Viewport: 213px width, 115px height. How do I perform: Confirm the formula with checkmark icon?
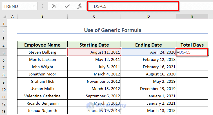tap(67, 6)
